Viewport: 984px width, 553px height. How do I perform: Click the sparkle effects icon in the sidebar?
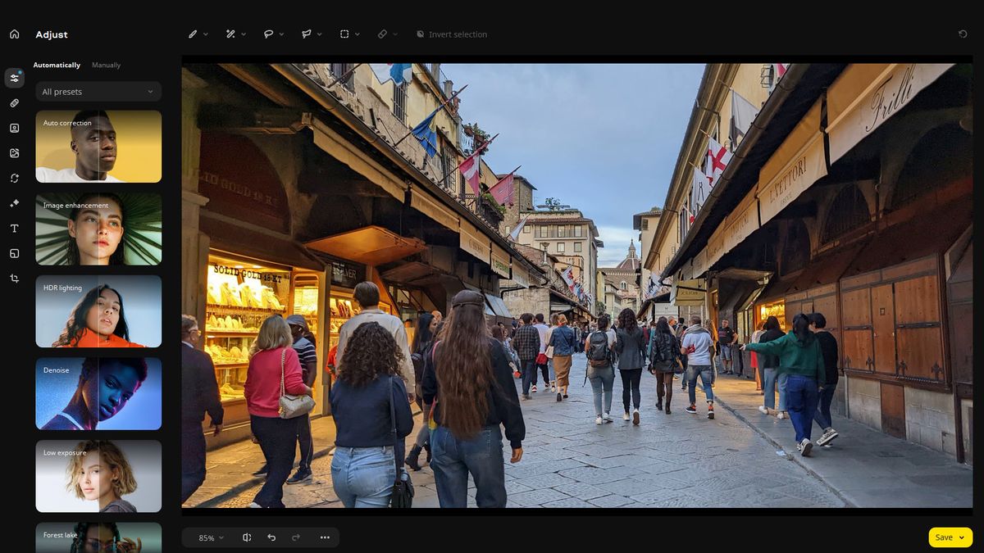pyautogui.click(x=14, y=202)
